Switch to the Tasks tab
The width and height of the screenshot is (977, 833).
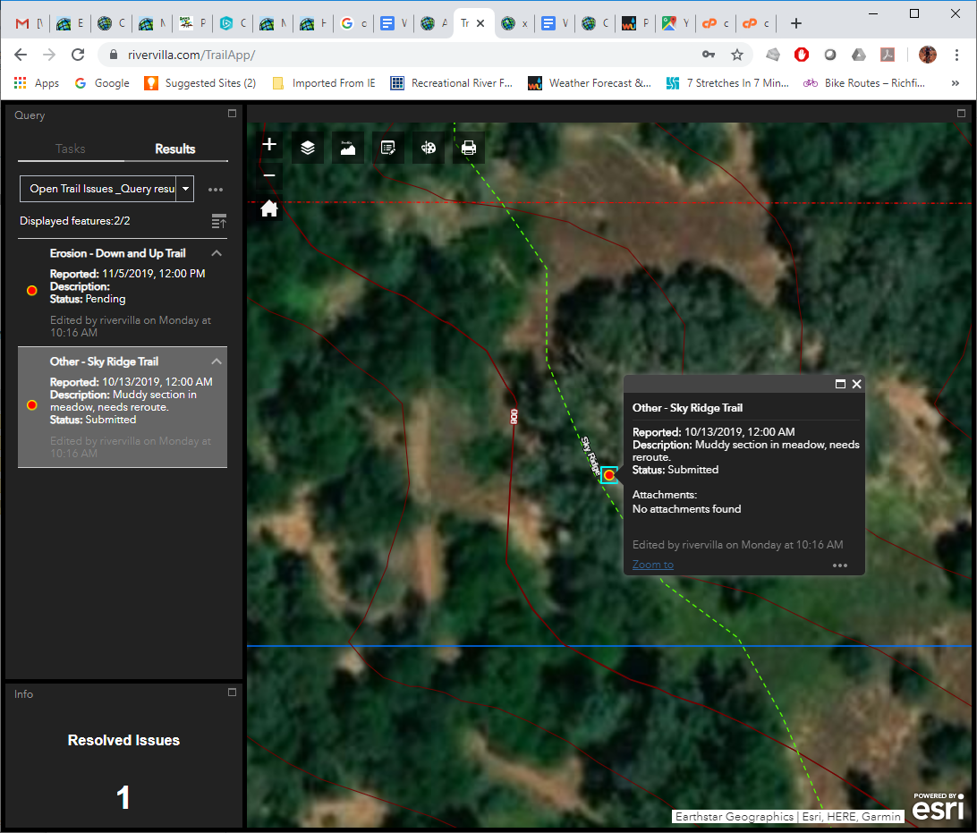(x=71, y=149)
